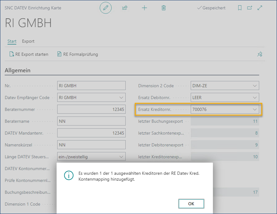Select the Start tab
This screenshot has height=214, width=277.
click(12, 41)
